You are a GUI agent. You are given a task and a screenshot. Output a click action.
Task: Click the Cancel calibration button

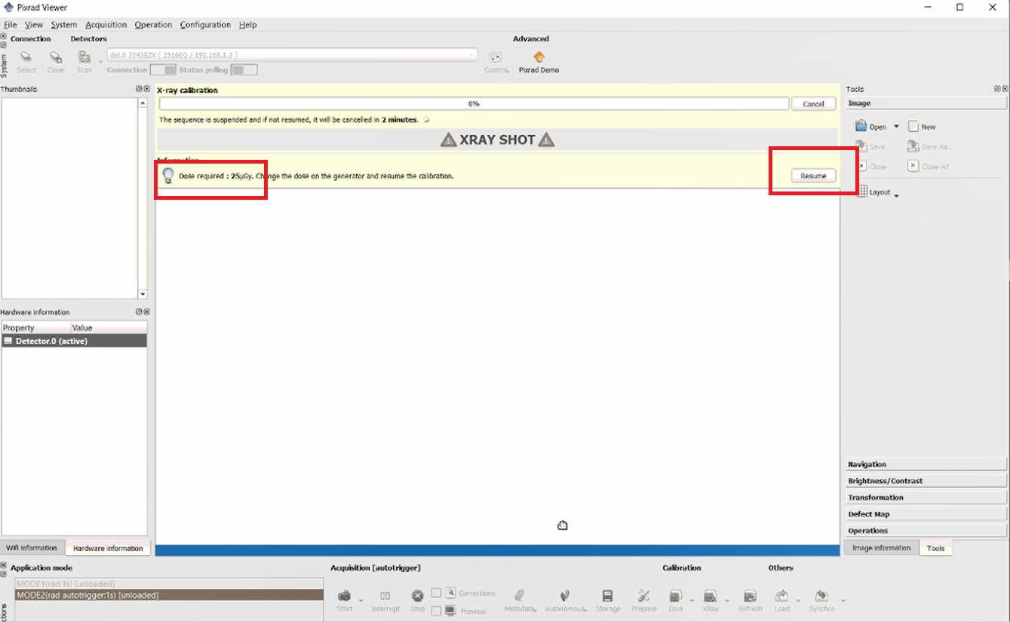pyautogui.click(x=813, y=104)
